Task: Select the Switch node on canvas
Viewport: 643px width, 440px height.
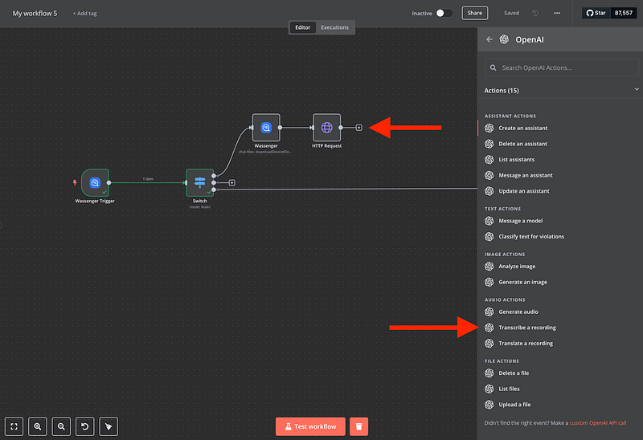Action: point(199,182)
